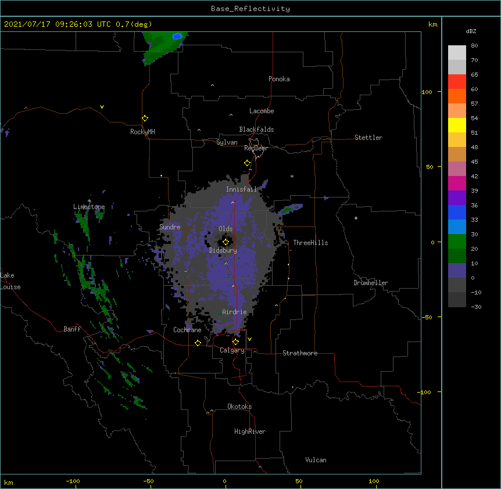Click the Sundre label
Viewport: 501px width, 489px height.
click(170, 227)
